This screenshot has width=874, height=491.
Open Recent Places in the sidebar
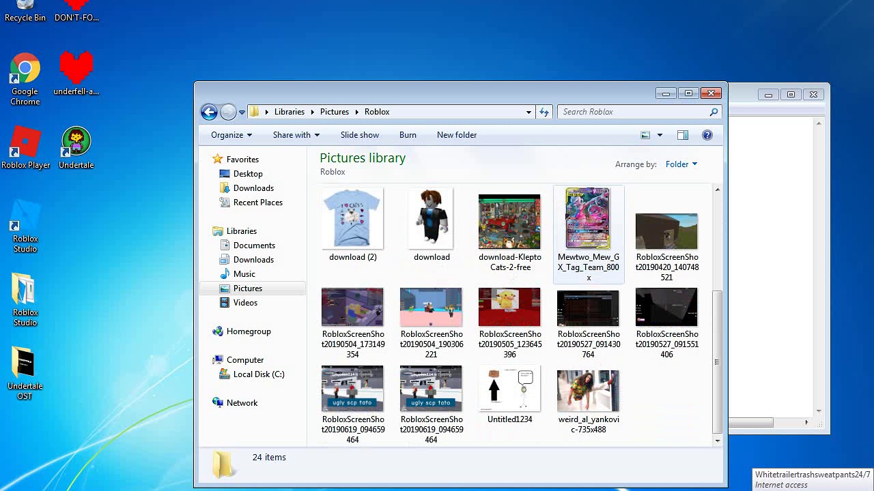(x=251, y=203)
